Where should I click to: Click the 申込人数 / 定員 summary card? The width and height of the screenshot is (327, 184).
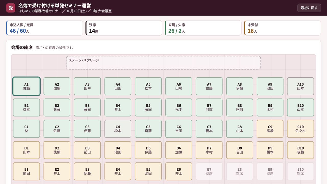[x=44, y=28]
